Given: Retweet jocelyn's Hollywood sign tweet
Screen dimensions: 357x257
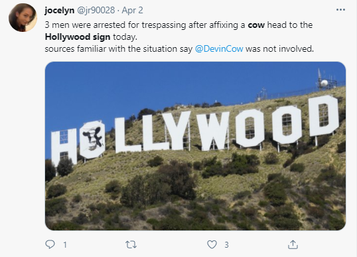Looking at the screenshot, I should [x=131, y=244].
